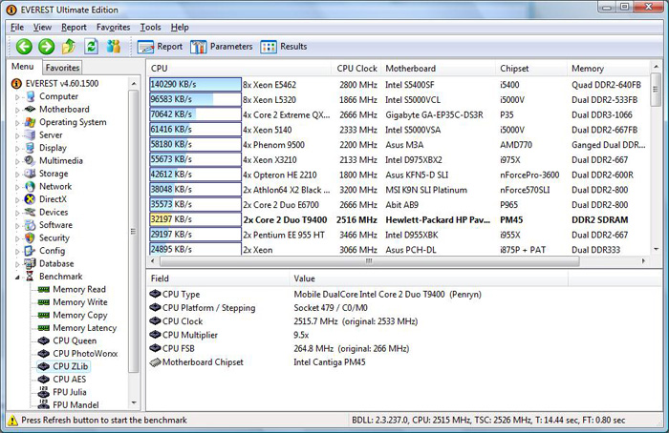
Task: Click the Report toolbar button
Action: (x=160, y=47)
